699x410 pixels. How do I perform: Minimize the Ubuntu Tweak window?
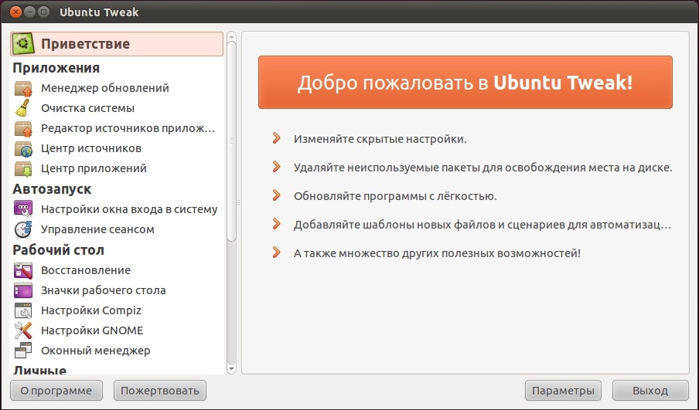tap(29, 12)
